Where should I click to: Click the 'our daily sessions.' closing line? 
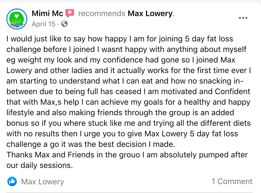pos(40,166)
